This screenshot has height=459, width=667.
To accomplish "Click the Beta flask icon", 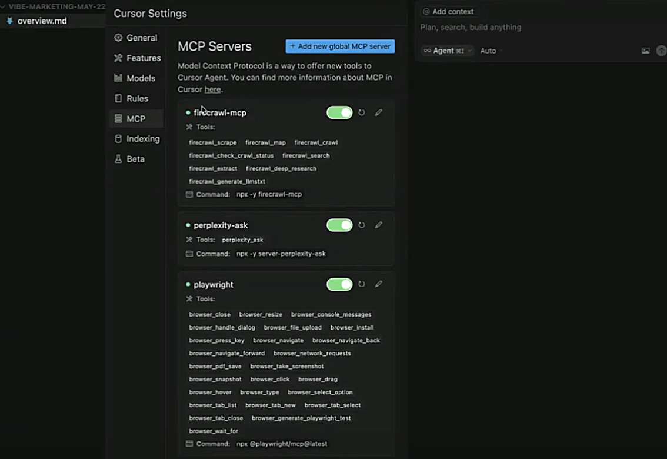I will pyautogui.click(x=118, y=159).
